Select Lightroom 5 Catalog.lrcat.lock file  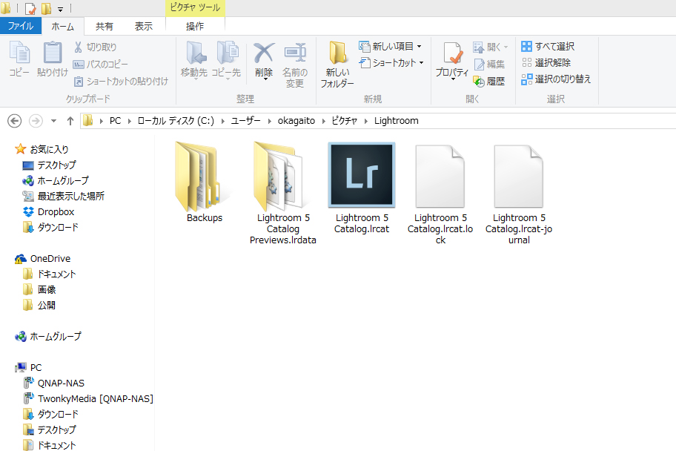coord(440,194)
